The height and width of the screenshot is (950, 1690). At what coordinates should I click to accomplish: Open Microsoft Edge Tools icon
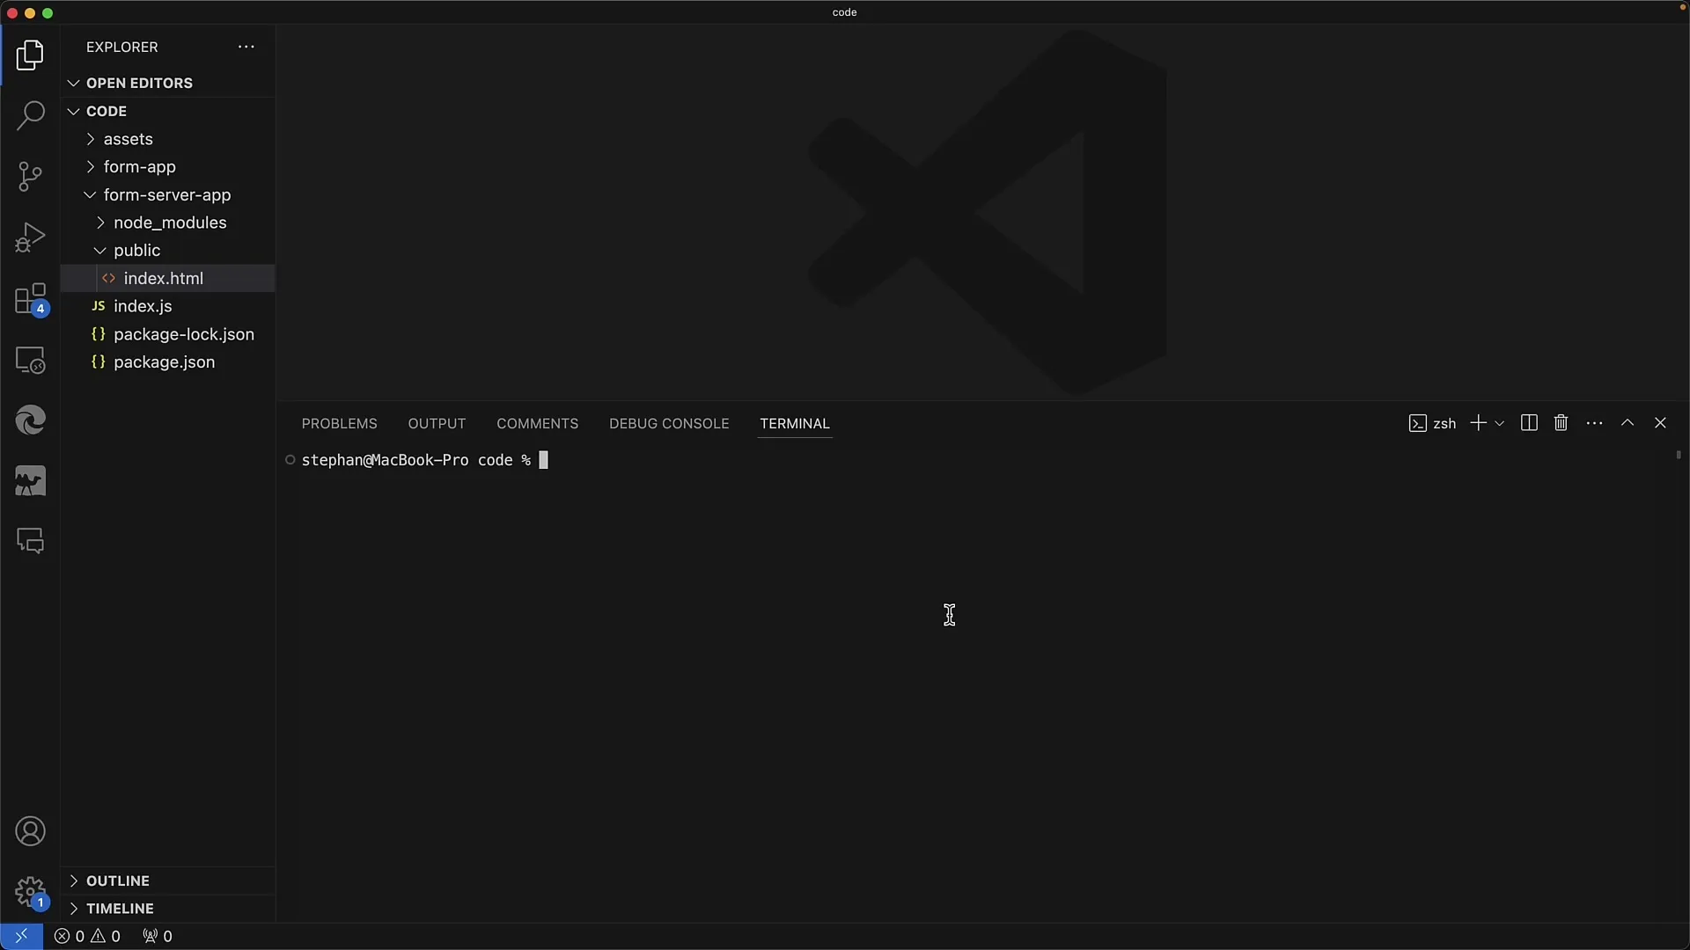[x=30, y=420]
